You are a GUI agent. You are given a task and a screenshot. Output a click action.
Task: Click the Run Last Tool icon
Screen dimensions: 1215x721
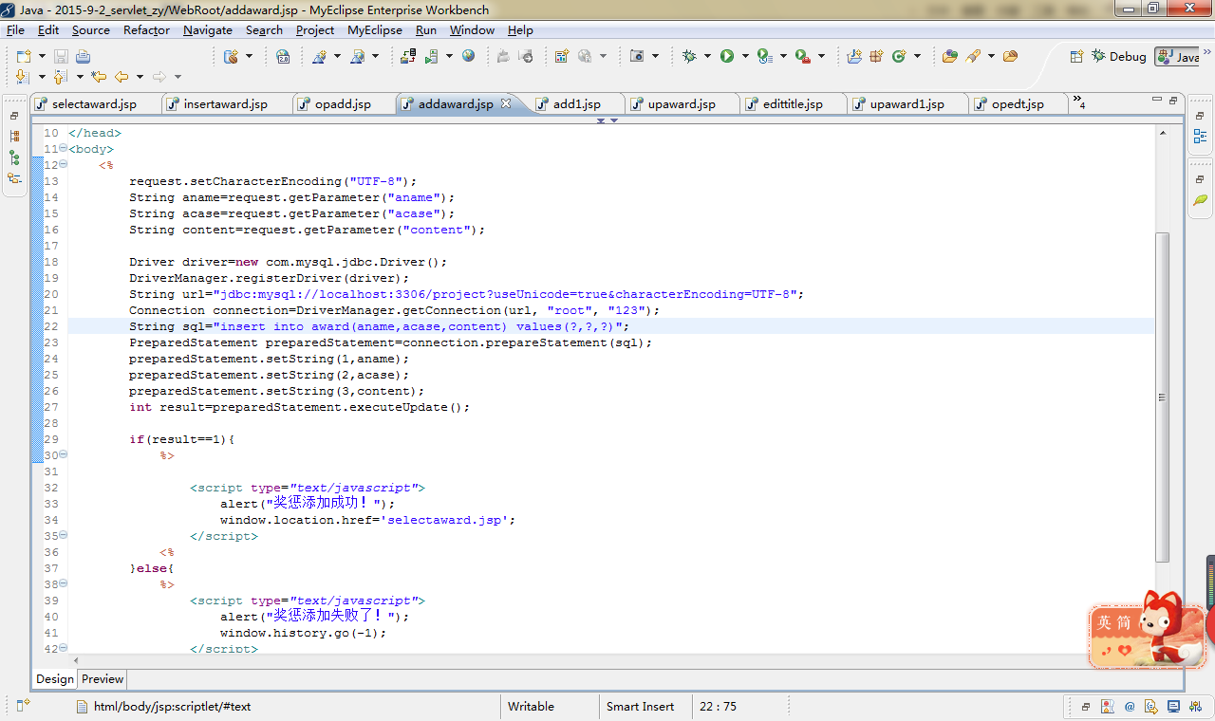[803, 56]
